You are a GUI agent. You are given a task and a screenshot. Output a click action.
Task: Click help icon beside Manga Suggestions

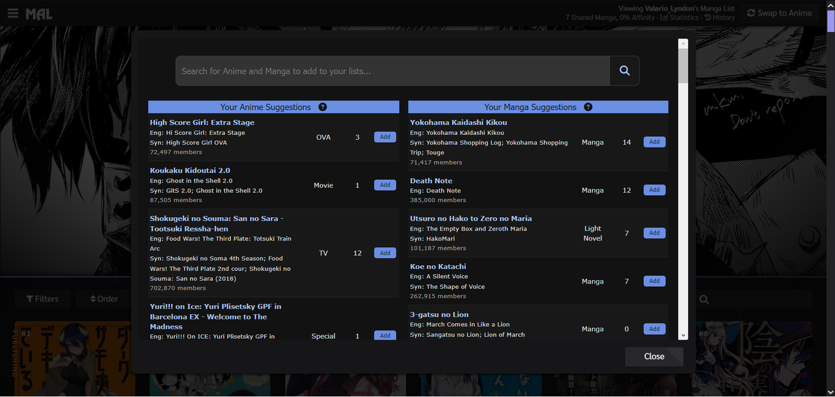tap(588, 107)
